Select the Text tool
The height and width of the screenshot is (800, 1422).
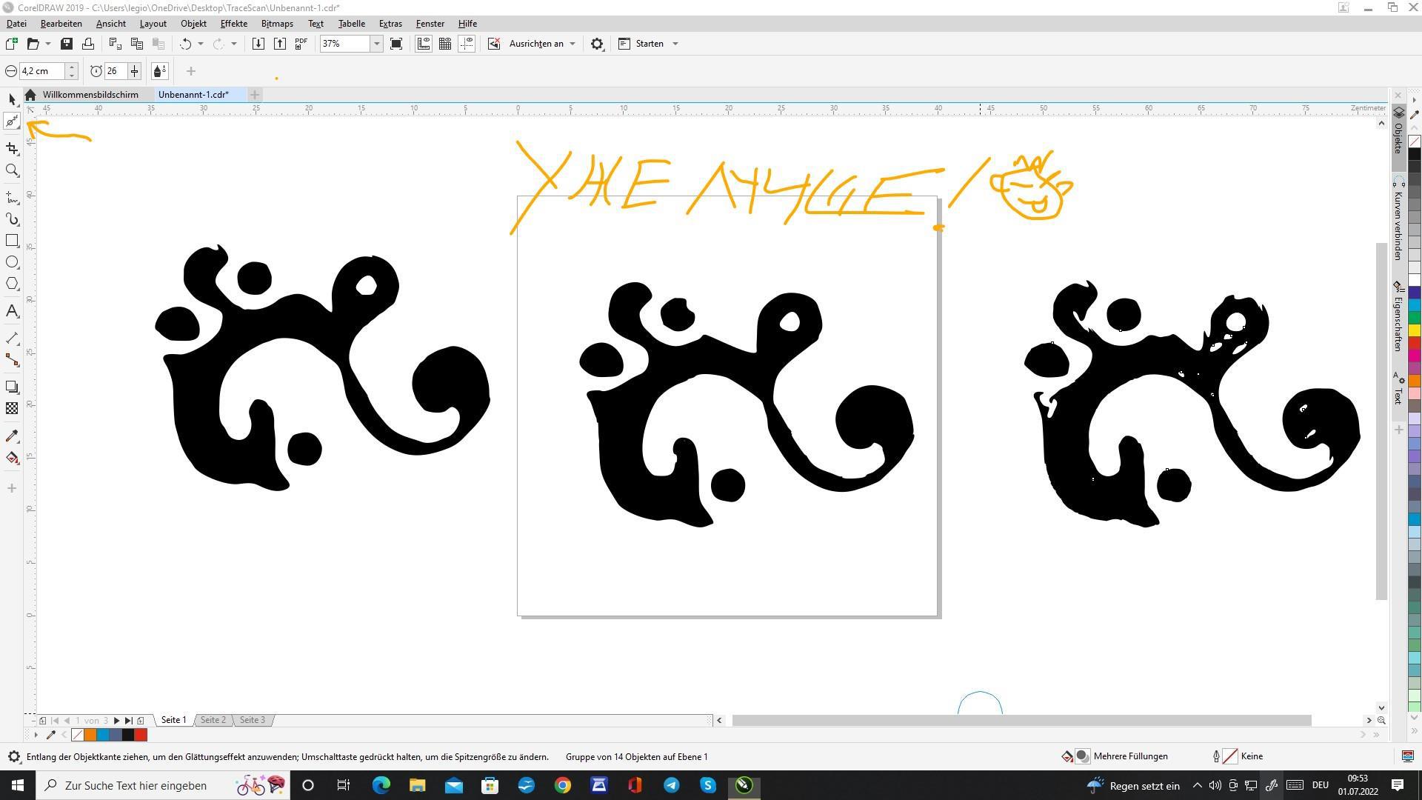(12, 311)
